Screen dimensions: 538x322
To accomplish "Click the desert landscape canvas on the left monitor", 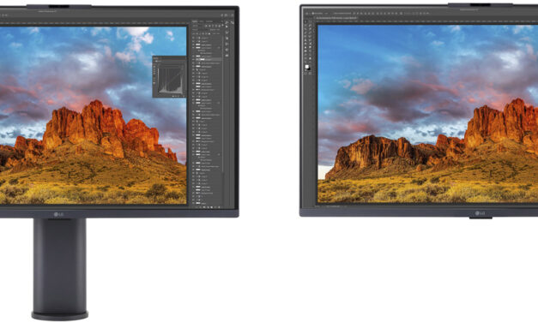I will [x=93, y=116].
